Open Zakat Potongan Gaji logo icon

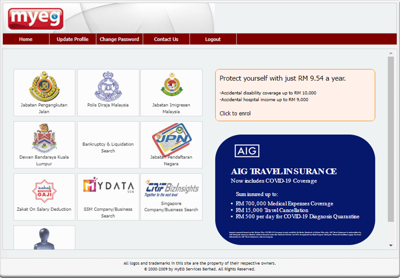point(44,191)
